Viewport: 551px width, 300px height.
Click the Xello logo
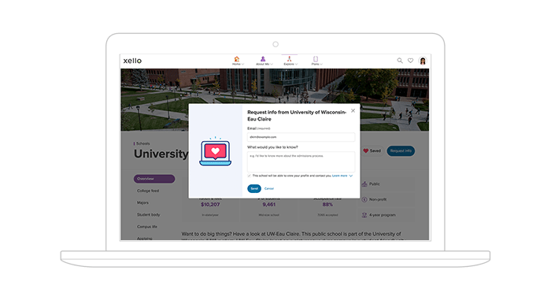(x=132, y=61)
